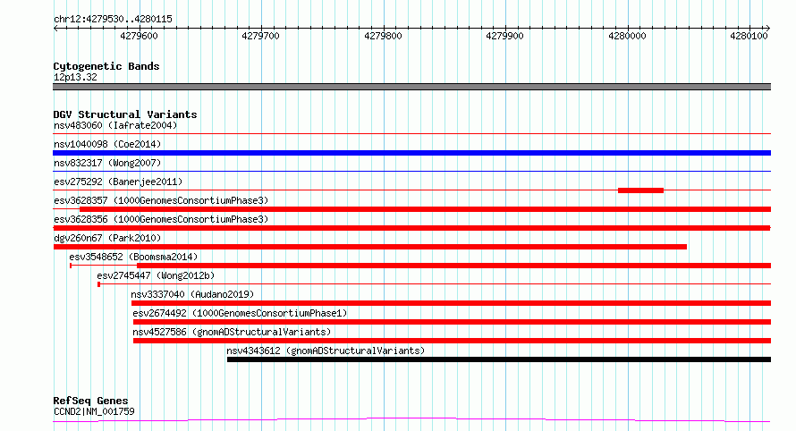Click the blue nsv1040098 variant bar
Viewport: 796px width, 431px height.
coord(411,153)
